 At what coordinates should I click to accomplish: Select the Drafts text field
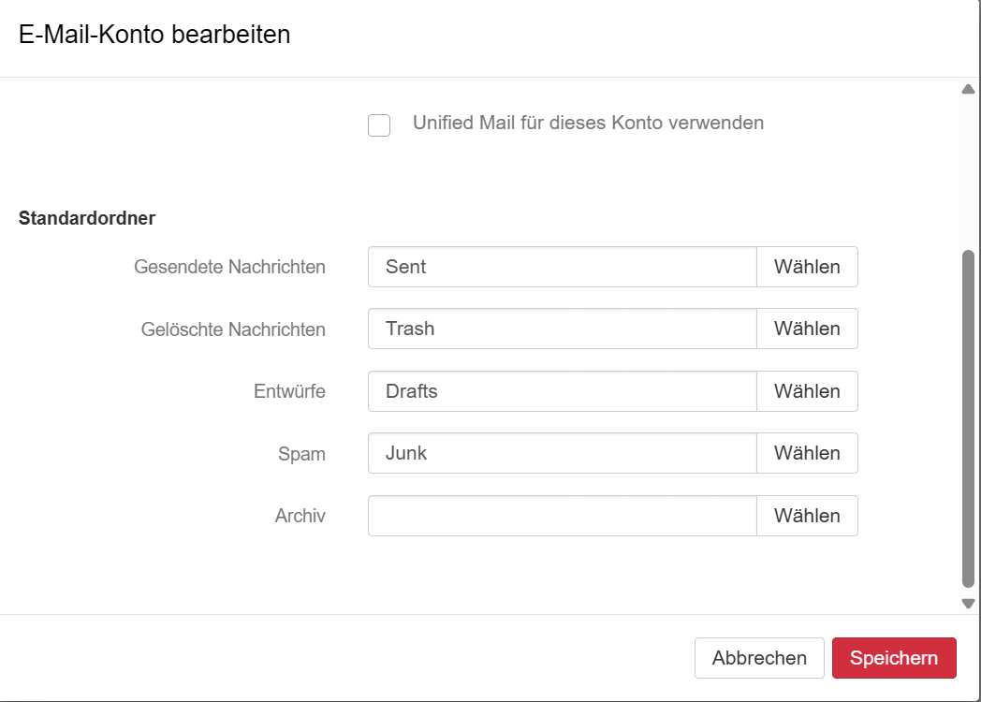point(562,391)
